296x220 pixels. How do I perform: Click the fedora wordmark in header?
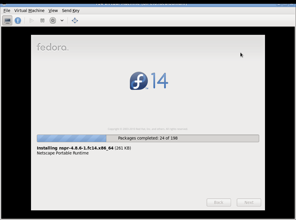pyautogui.click(x=52, y=47)
